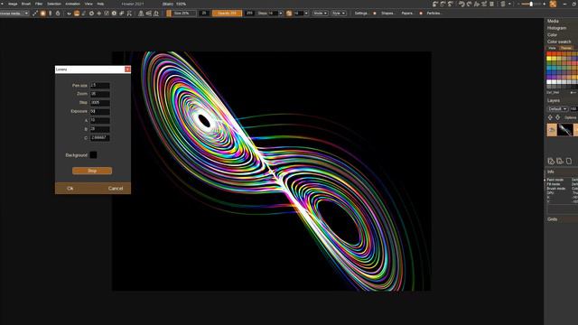Click the vertical orange color bar before Size

(x=169, y=14)
